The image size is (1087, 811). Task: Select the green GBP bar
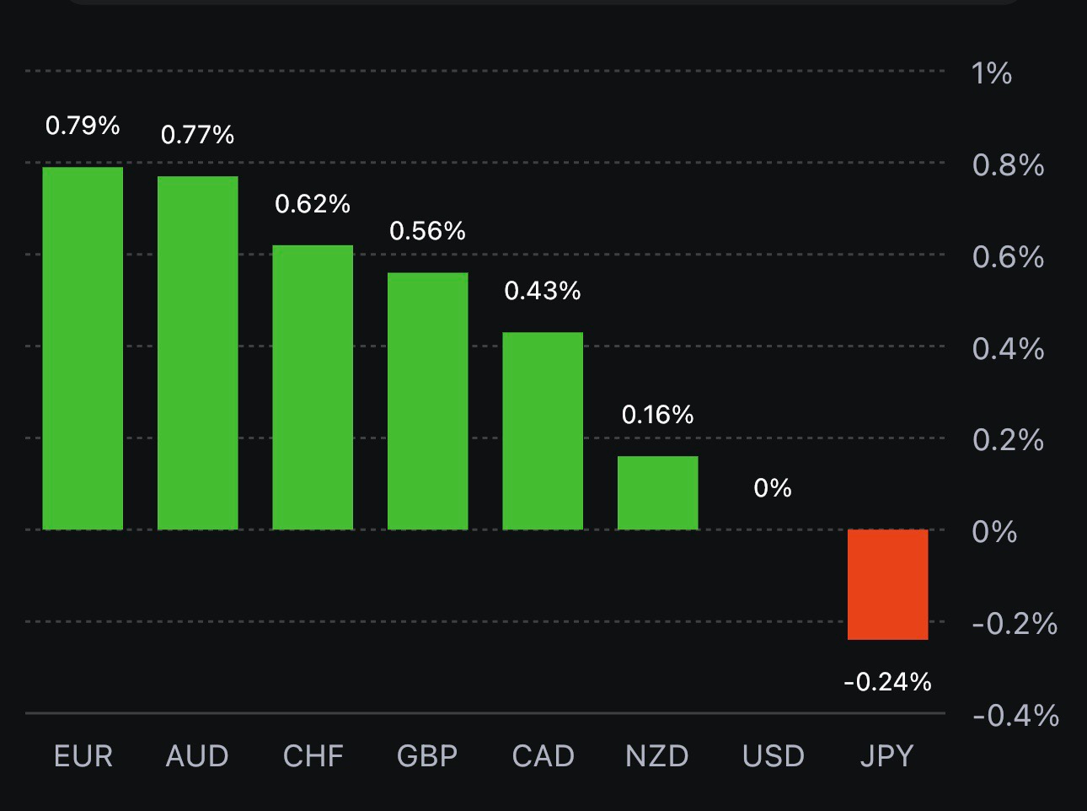427,400
